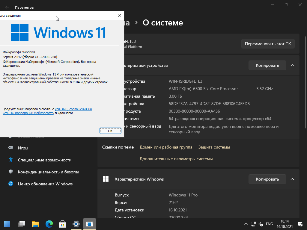Screen dimensions: 307x230
Task: Open Microsoft Store from the taskbar
Action: (62, 224)
